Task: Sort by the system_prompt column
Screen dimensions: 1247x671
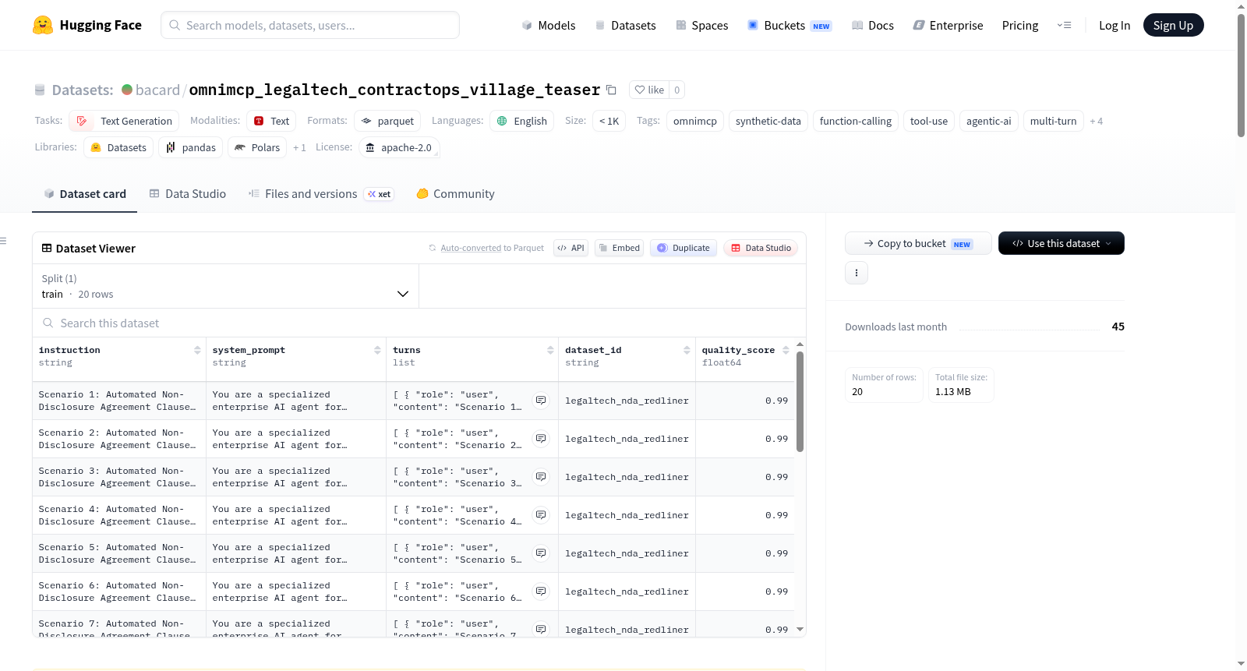Action: (x=377, y=351)
